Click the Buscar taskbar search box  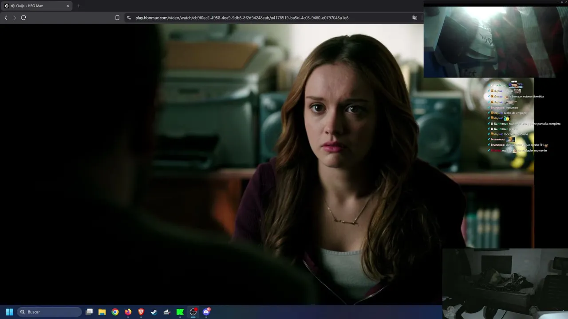tap(49, 312)
